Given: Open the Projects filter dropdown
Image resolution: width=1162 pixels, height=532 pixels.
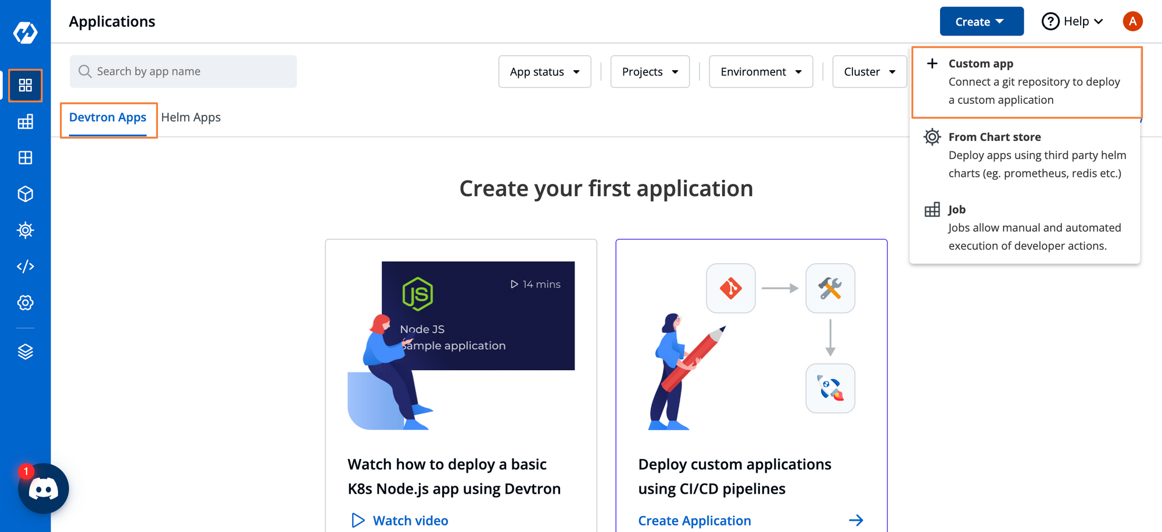Looking at the screenshot, I should point(650,71).
